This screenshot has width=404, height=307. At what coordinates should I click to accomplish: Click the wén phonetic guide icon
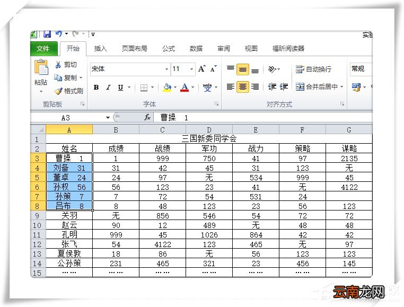(207, 87)
